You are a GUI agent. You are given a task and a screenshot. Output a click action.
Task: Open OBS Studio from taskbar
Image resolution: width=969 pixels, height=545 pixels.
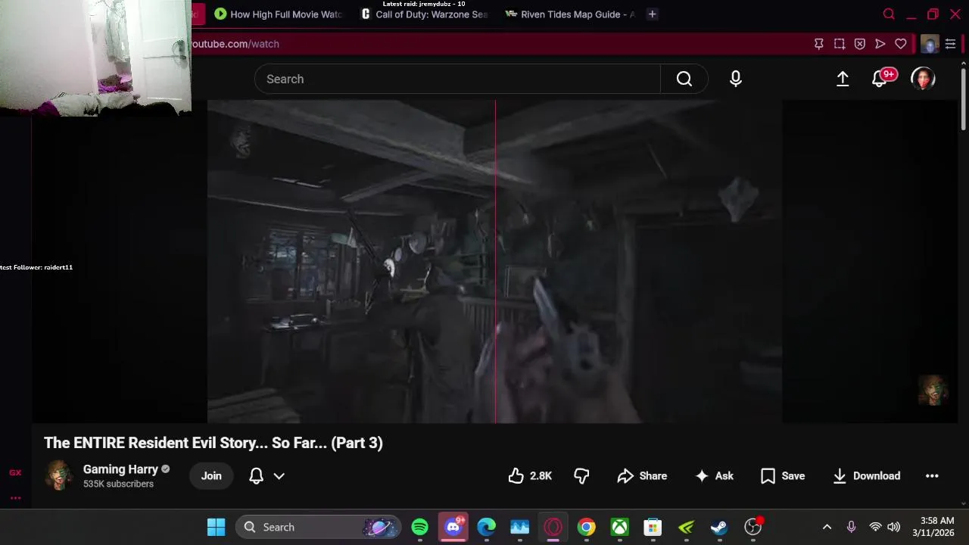click(753, 527)
